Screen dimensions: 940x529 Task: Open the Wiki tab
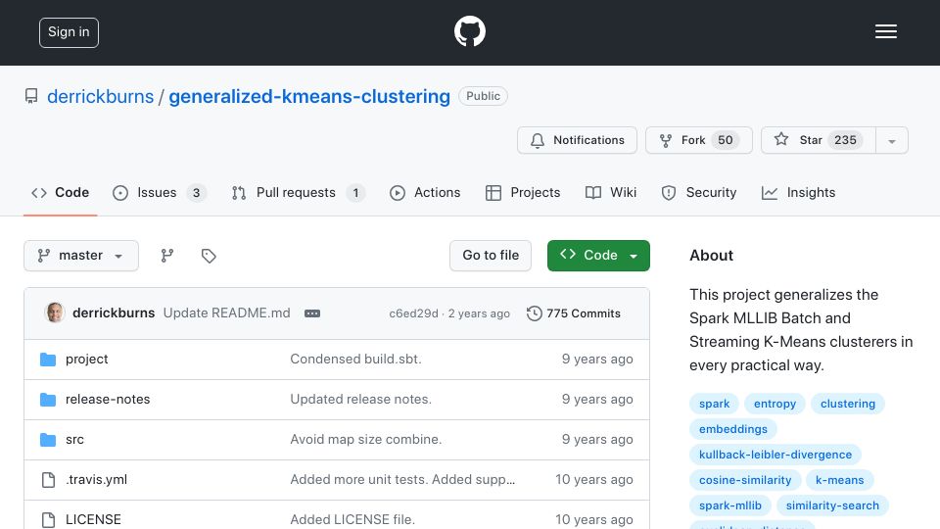tap(611, 193)
